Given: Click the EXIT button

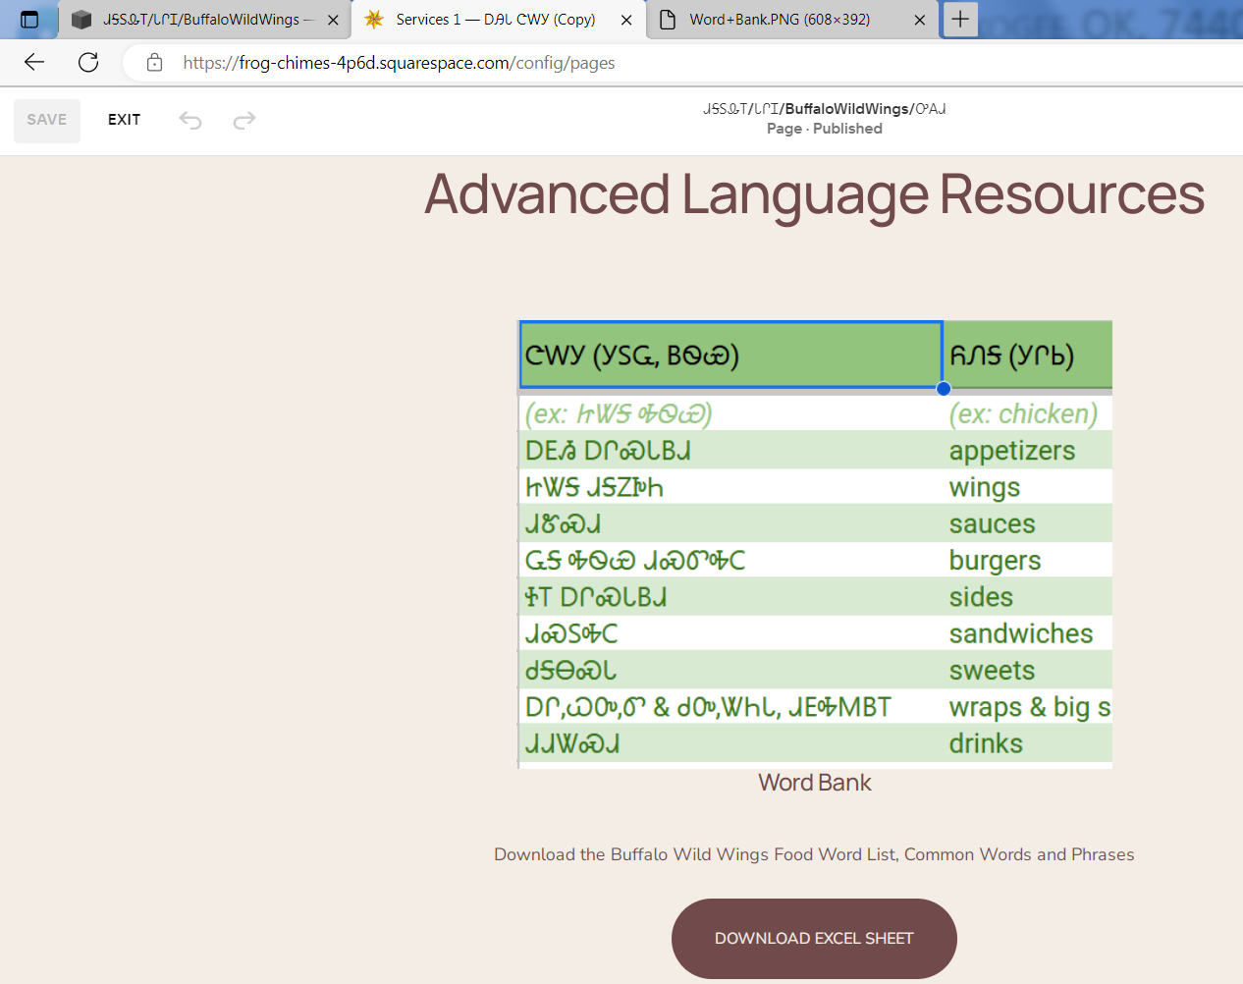Looking at the screenshot, I should 124,120.
